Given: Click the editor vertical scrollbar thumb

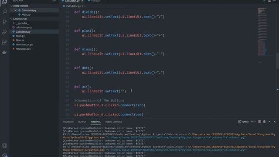Looking at the screenshot, I should click(277, 61).
